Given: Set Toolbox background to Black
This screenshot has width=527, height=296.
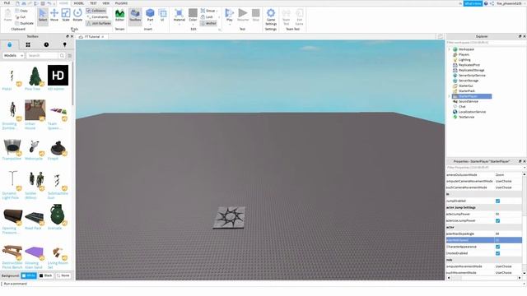Looking at the screenshot, I should coord(46,275).
